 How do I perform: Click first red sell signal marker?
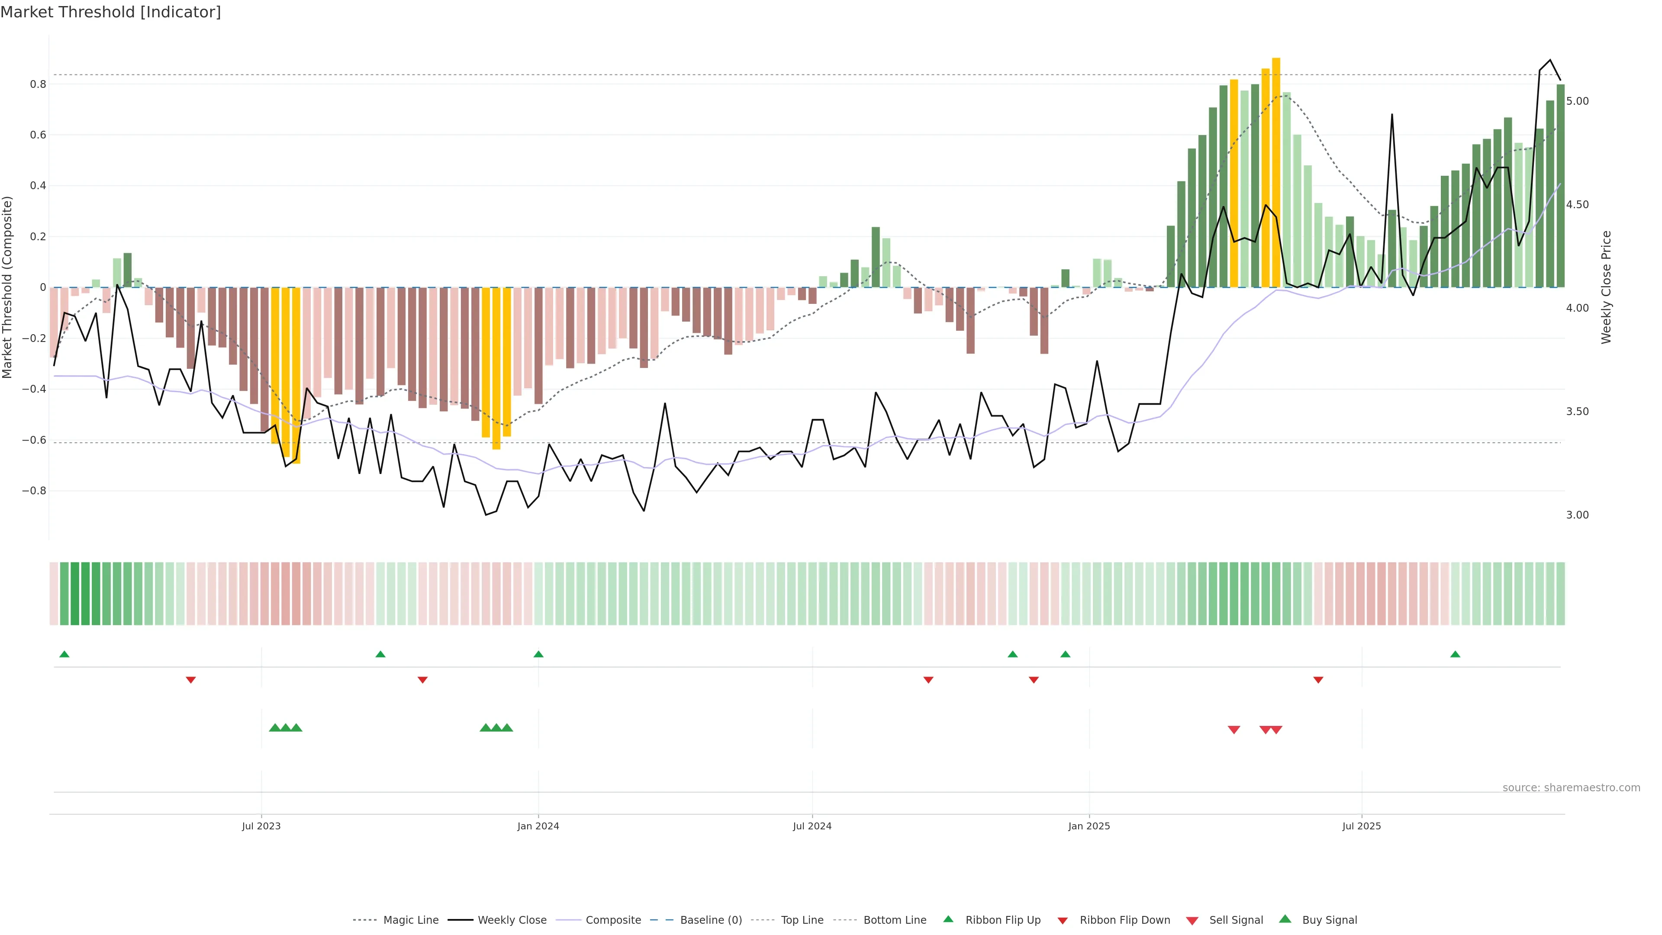tap(1234, 730)
